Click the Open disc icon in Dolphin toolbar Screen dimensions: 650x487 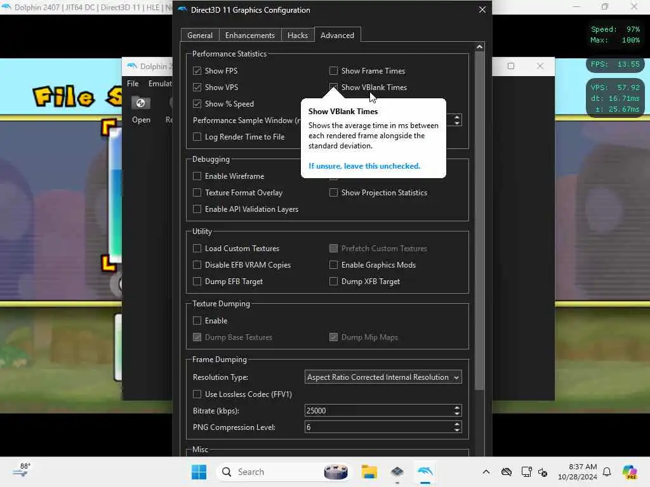coord(140,103)
